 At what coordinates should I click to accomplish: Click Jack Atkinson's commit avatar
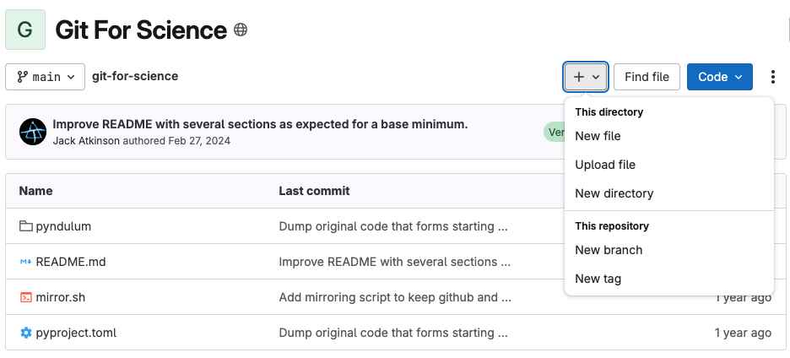pyautogui.click(x=32, y=132)
